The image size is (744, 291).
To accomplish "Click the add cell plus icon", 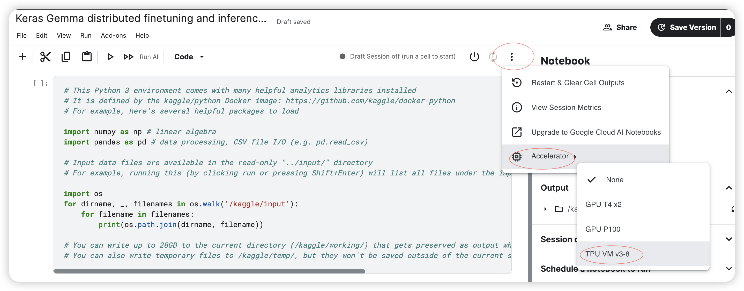I will 22,57.
